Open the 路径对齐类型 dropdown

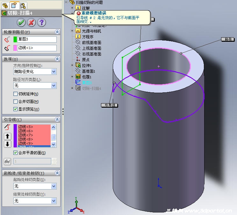coord(54,85)
